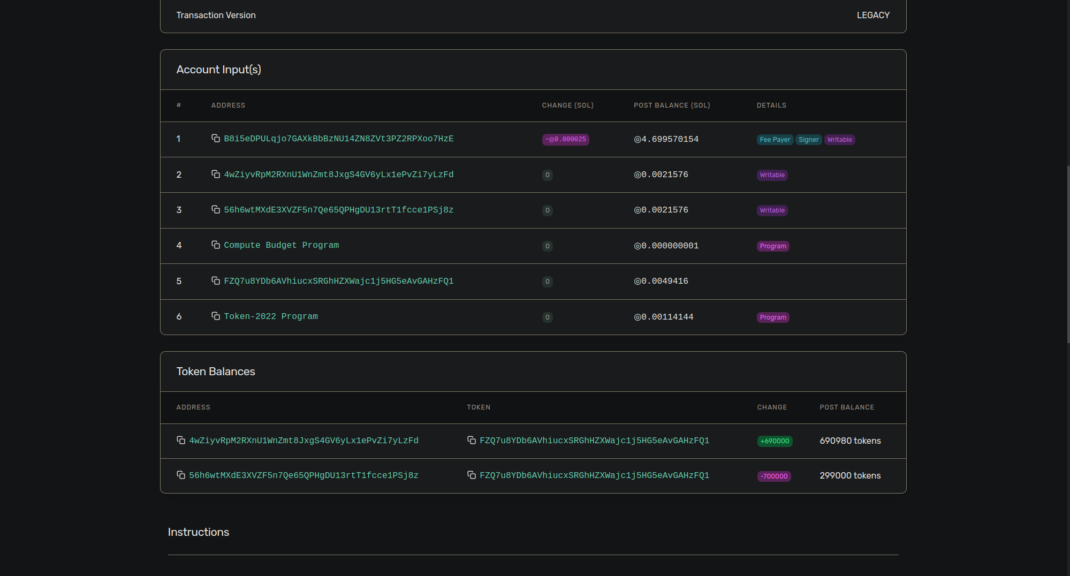The height and width of the screenshot is (576, 1070).
Task: Click 690980 tokens post balance
Action: tap(851, 441)
